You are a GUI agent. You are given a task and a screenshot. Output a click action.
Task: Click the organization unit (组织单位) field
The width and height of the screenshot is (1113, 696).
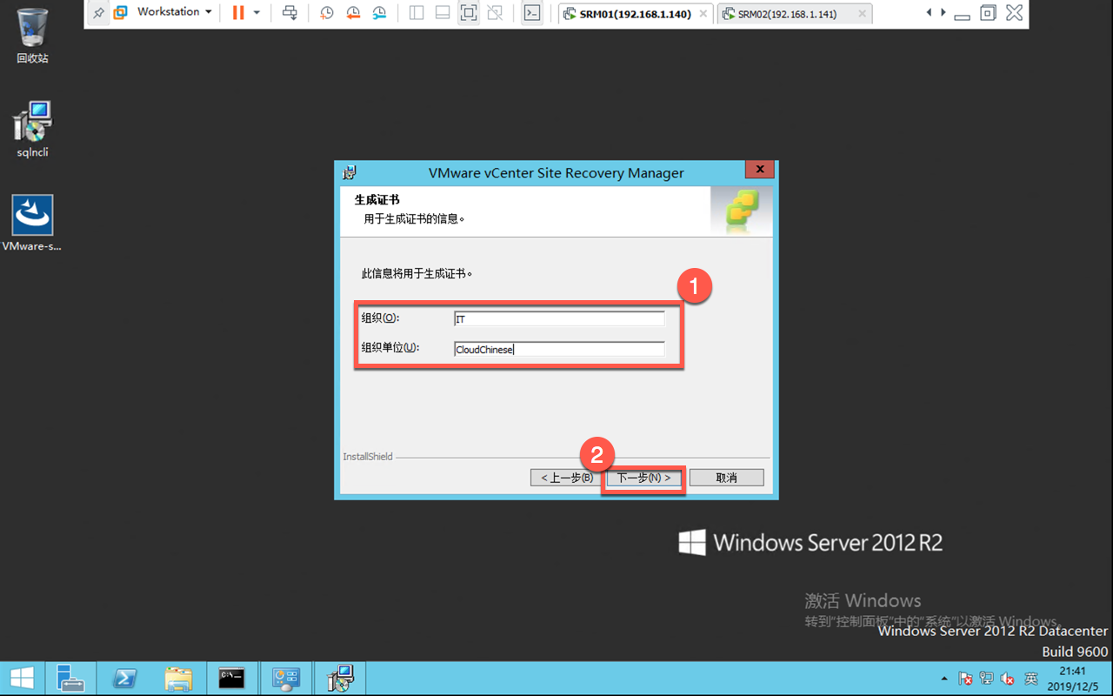click(x=559, y=349)
